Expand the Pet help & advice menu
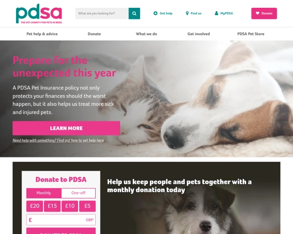 click(42, 34)
